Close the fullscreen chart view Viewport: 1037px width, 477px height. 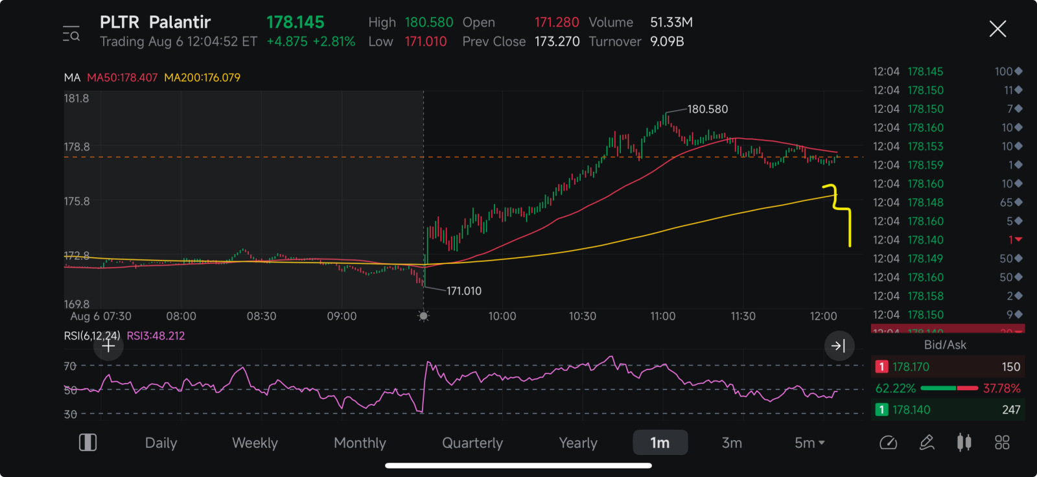point(997,29)
